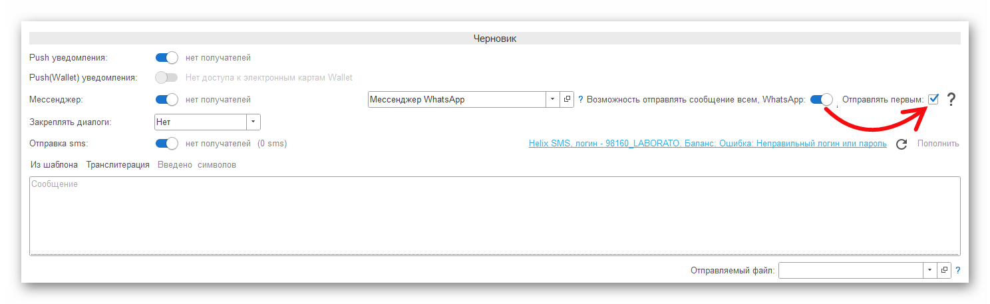Click the Закреплять диалоги field showing Нет
The height and width of the screenshot is (304, 990).
[200, 122]
